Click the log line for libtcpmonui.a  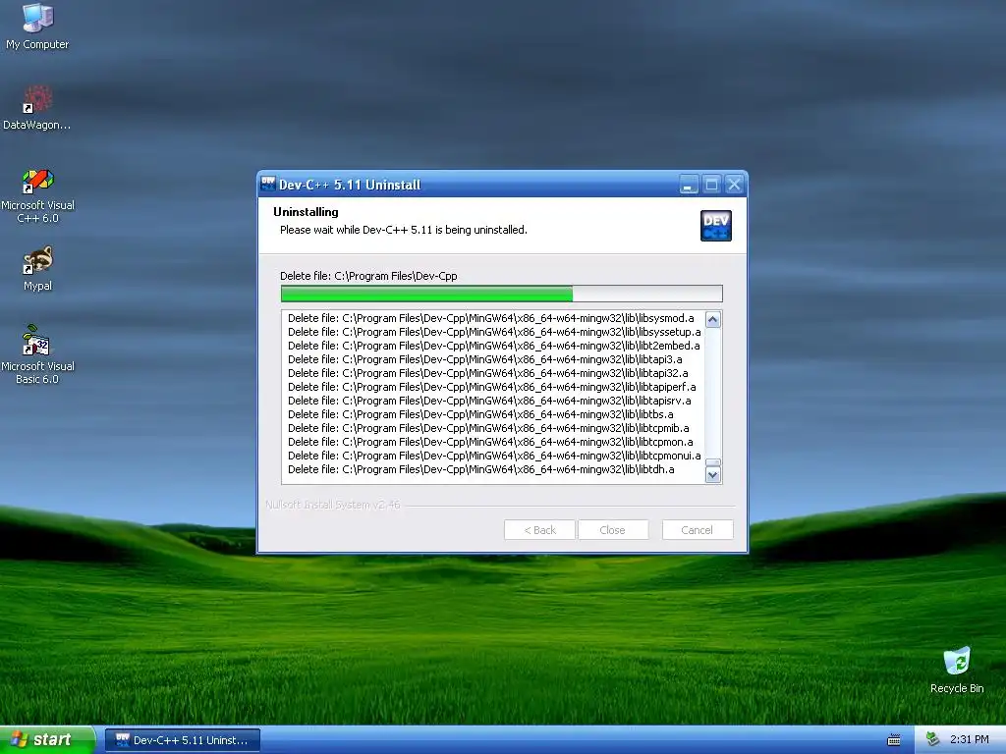pos(494,456)
